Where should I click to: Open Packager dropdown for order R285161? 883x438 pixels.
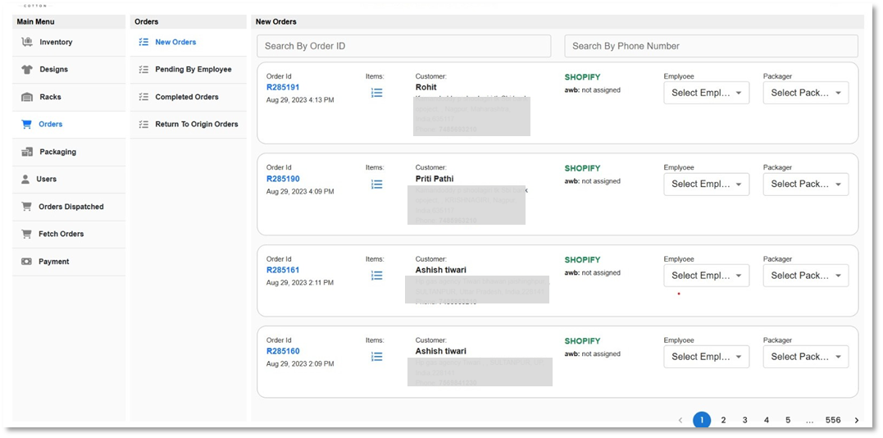click(805, 276)
